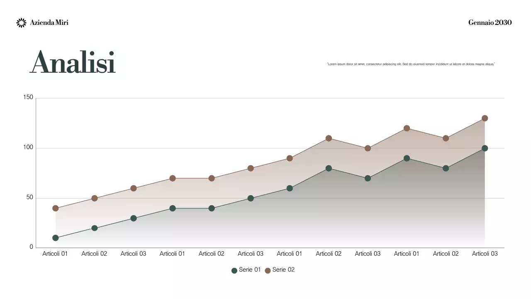Image resolution: width=531 pixels, height=299 pixels.
Task: Click the Gennaio 2030 date text
Action: pyautogui.click(x=490, y=22)
